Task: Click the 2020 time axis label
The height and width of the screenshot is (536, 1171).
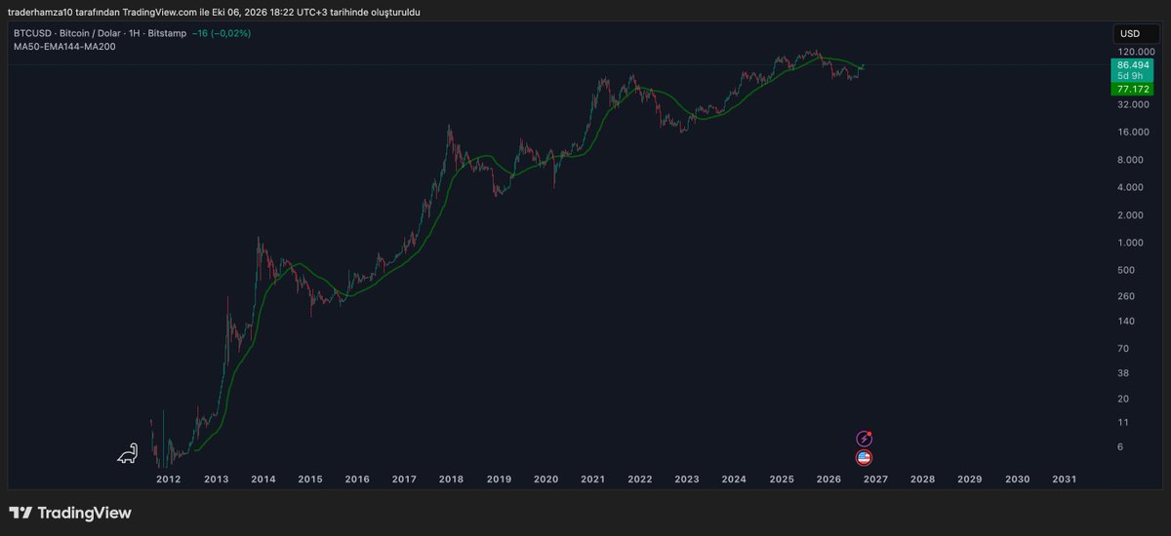Action: [x=545, y=479]
